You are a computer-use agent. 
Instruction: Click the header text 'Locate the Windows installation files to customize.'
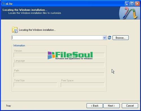35,13
